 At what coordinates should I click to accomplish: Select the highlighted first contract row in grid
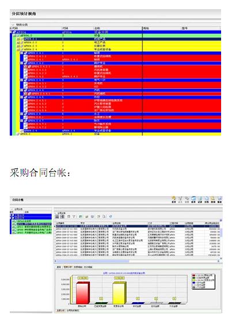point(138,226)
